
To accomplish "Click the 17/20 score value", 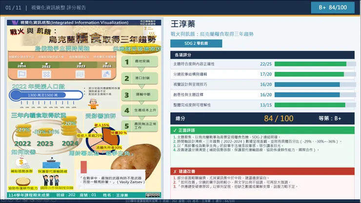I will coord(266,74).
